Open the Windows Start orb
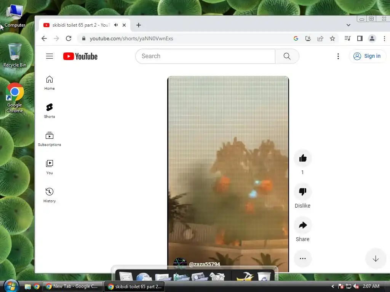This screenshot has width=390, height=292. [x=11, y=286]
